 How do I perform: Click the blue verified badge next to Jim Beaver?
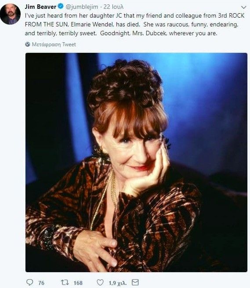tap(61, 7)
